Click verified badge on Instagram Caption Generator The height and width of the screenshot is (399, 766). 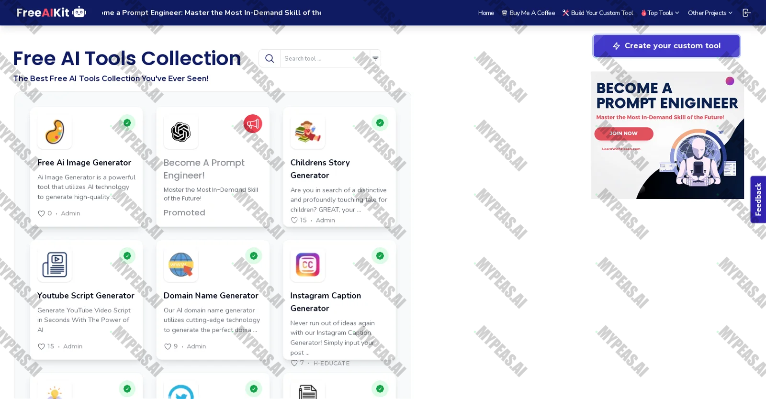[380, 256]
